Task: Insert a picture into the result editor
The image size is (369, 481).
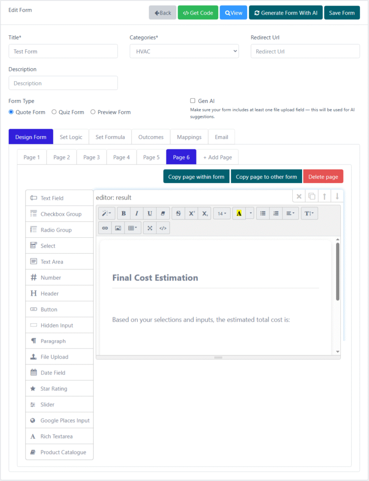Action: 118,228
